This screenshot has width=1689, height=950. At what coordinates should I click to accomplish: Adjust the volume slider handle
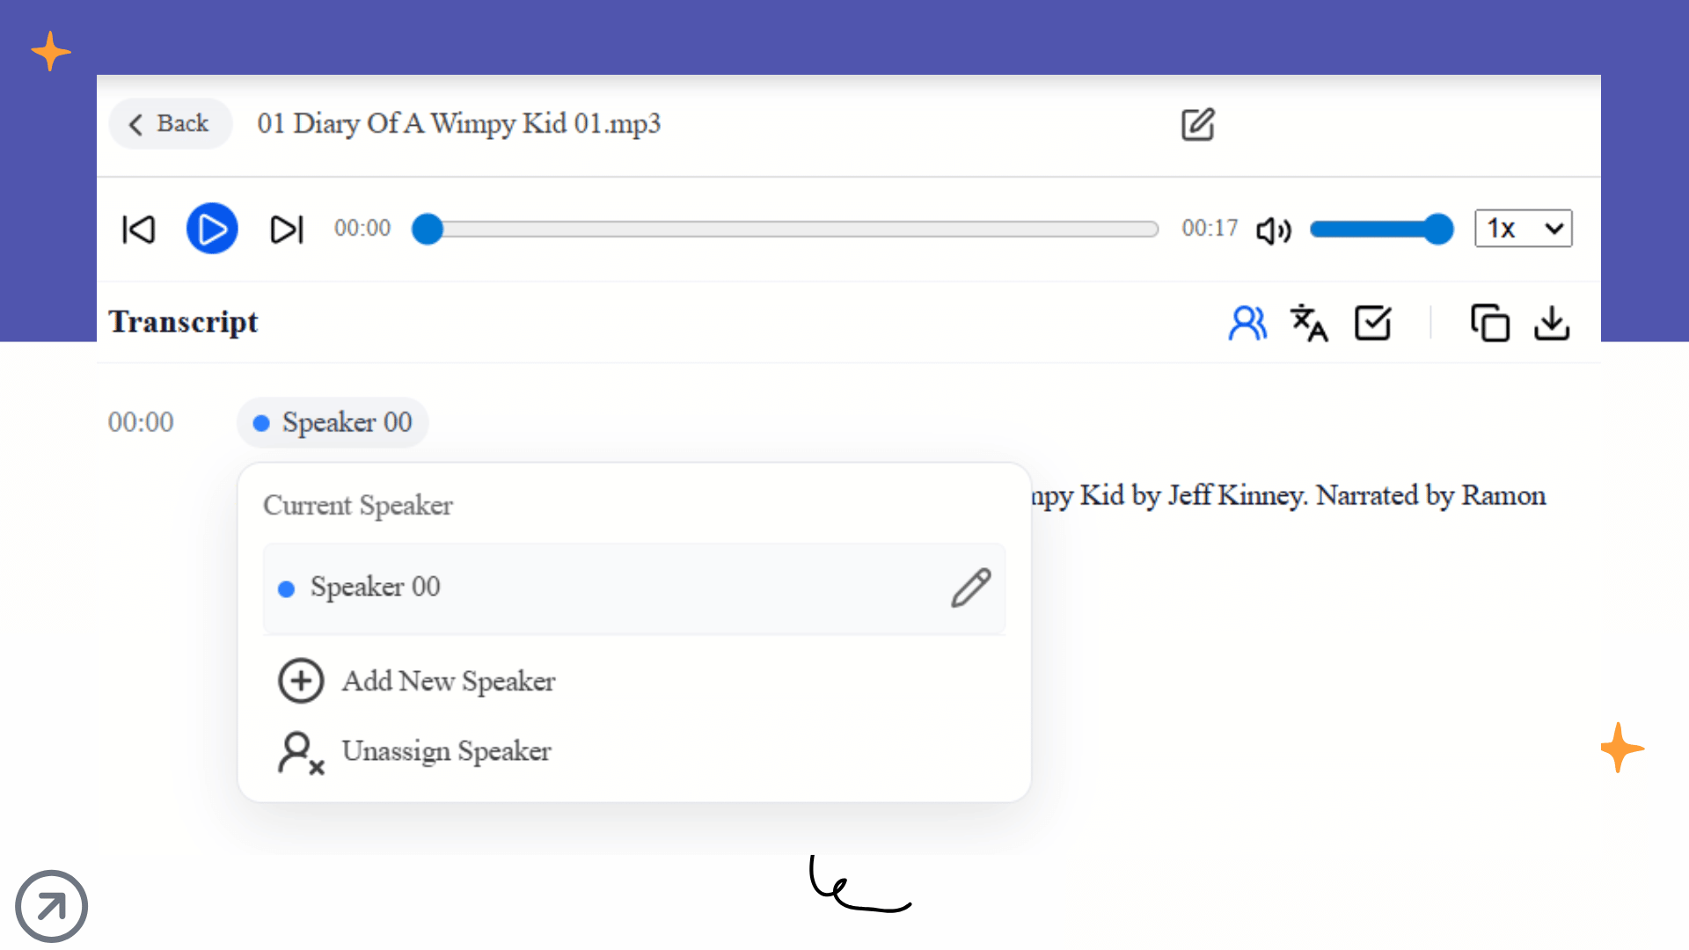point(1437,230)
